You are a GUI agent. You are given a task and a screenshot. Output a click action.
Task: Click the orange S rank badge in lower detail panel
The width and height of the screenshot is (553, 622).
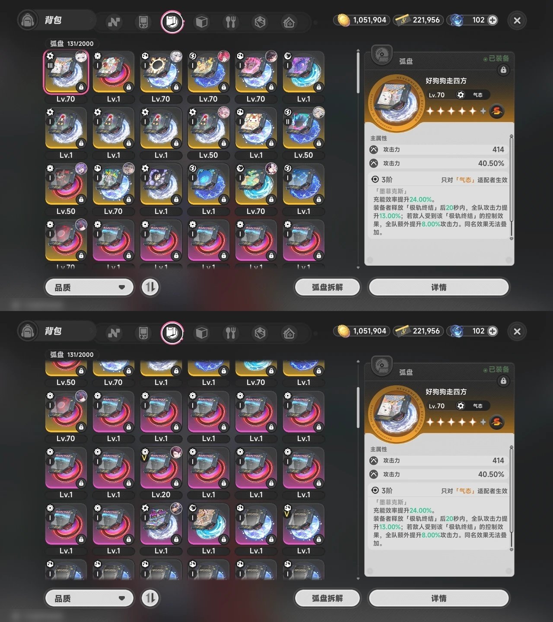point(497,422)
